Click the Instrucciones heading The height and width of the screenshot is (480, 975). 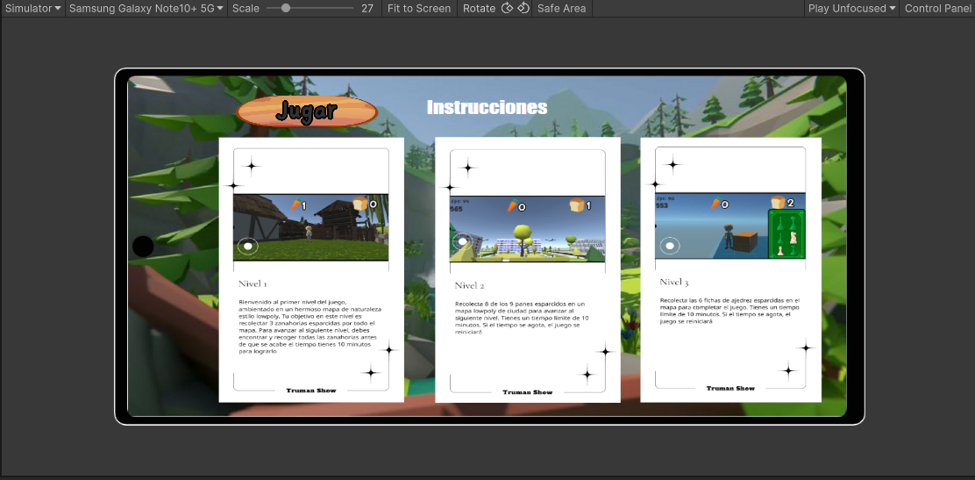pyautogui.click(x=487, y=107)
